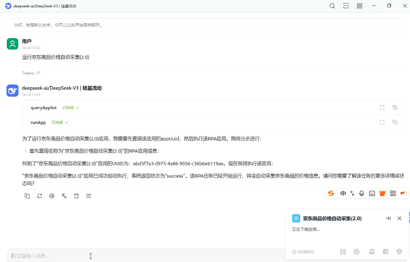
Task: Click the DeepSeek logo in the title bar
Action: (8, 6)
